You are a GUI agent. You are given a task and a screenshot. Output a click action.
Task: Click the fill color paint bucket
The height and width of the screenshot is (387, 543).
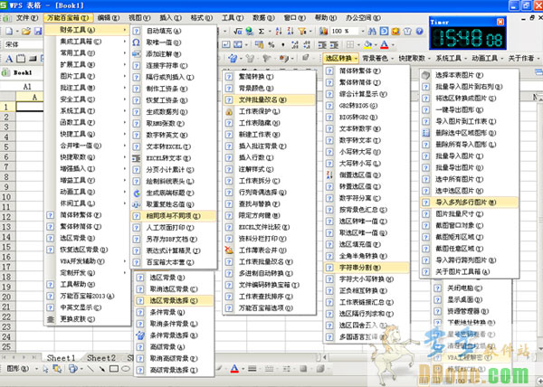(367, 44)
